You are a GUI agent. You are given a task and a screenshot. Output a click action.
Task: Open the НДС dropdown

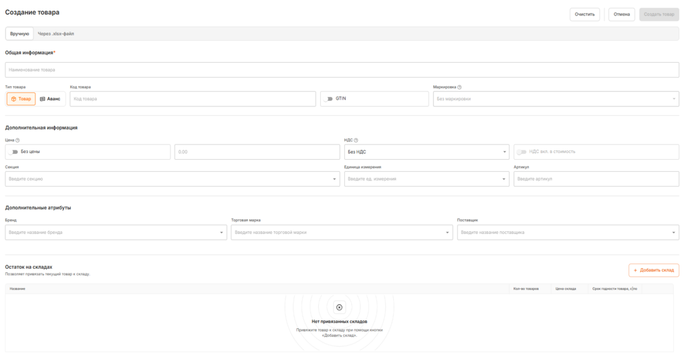pos(426,152)
